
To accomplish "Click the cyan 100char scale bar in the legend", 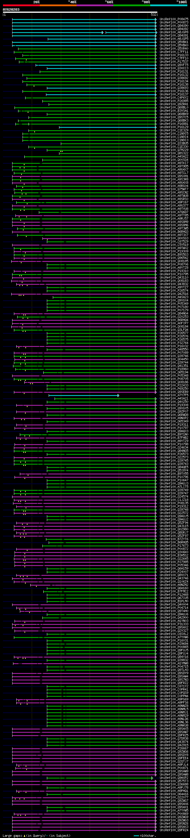I will click(136, 835).
